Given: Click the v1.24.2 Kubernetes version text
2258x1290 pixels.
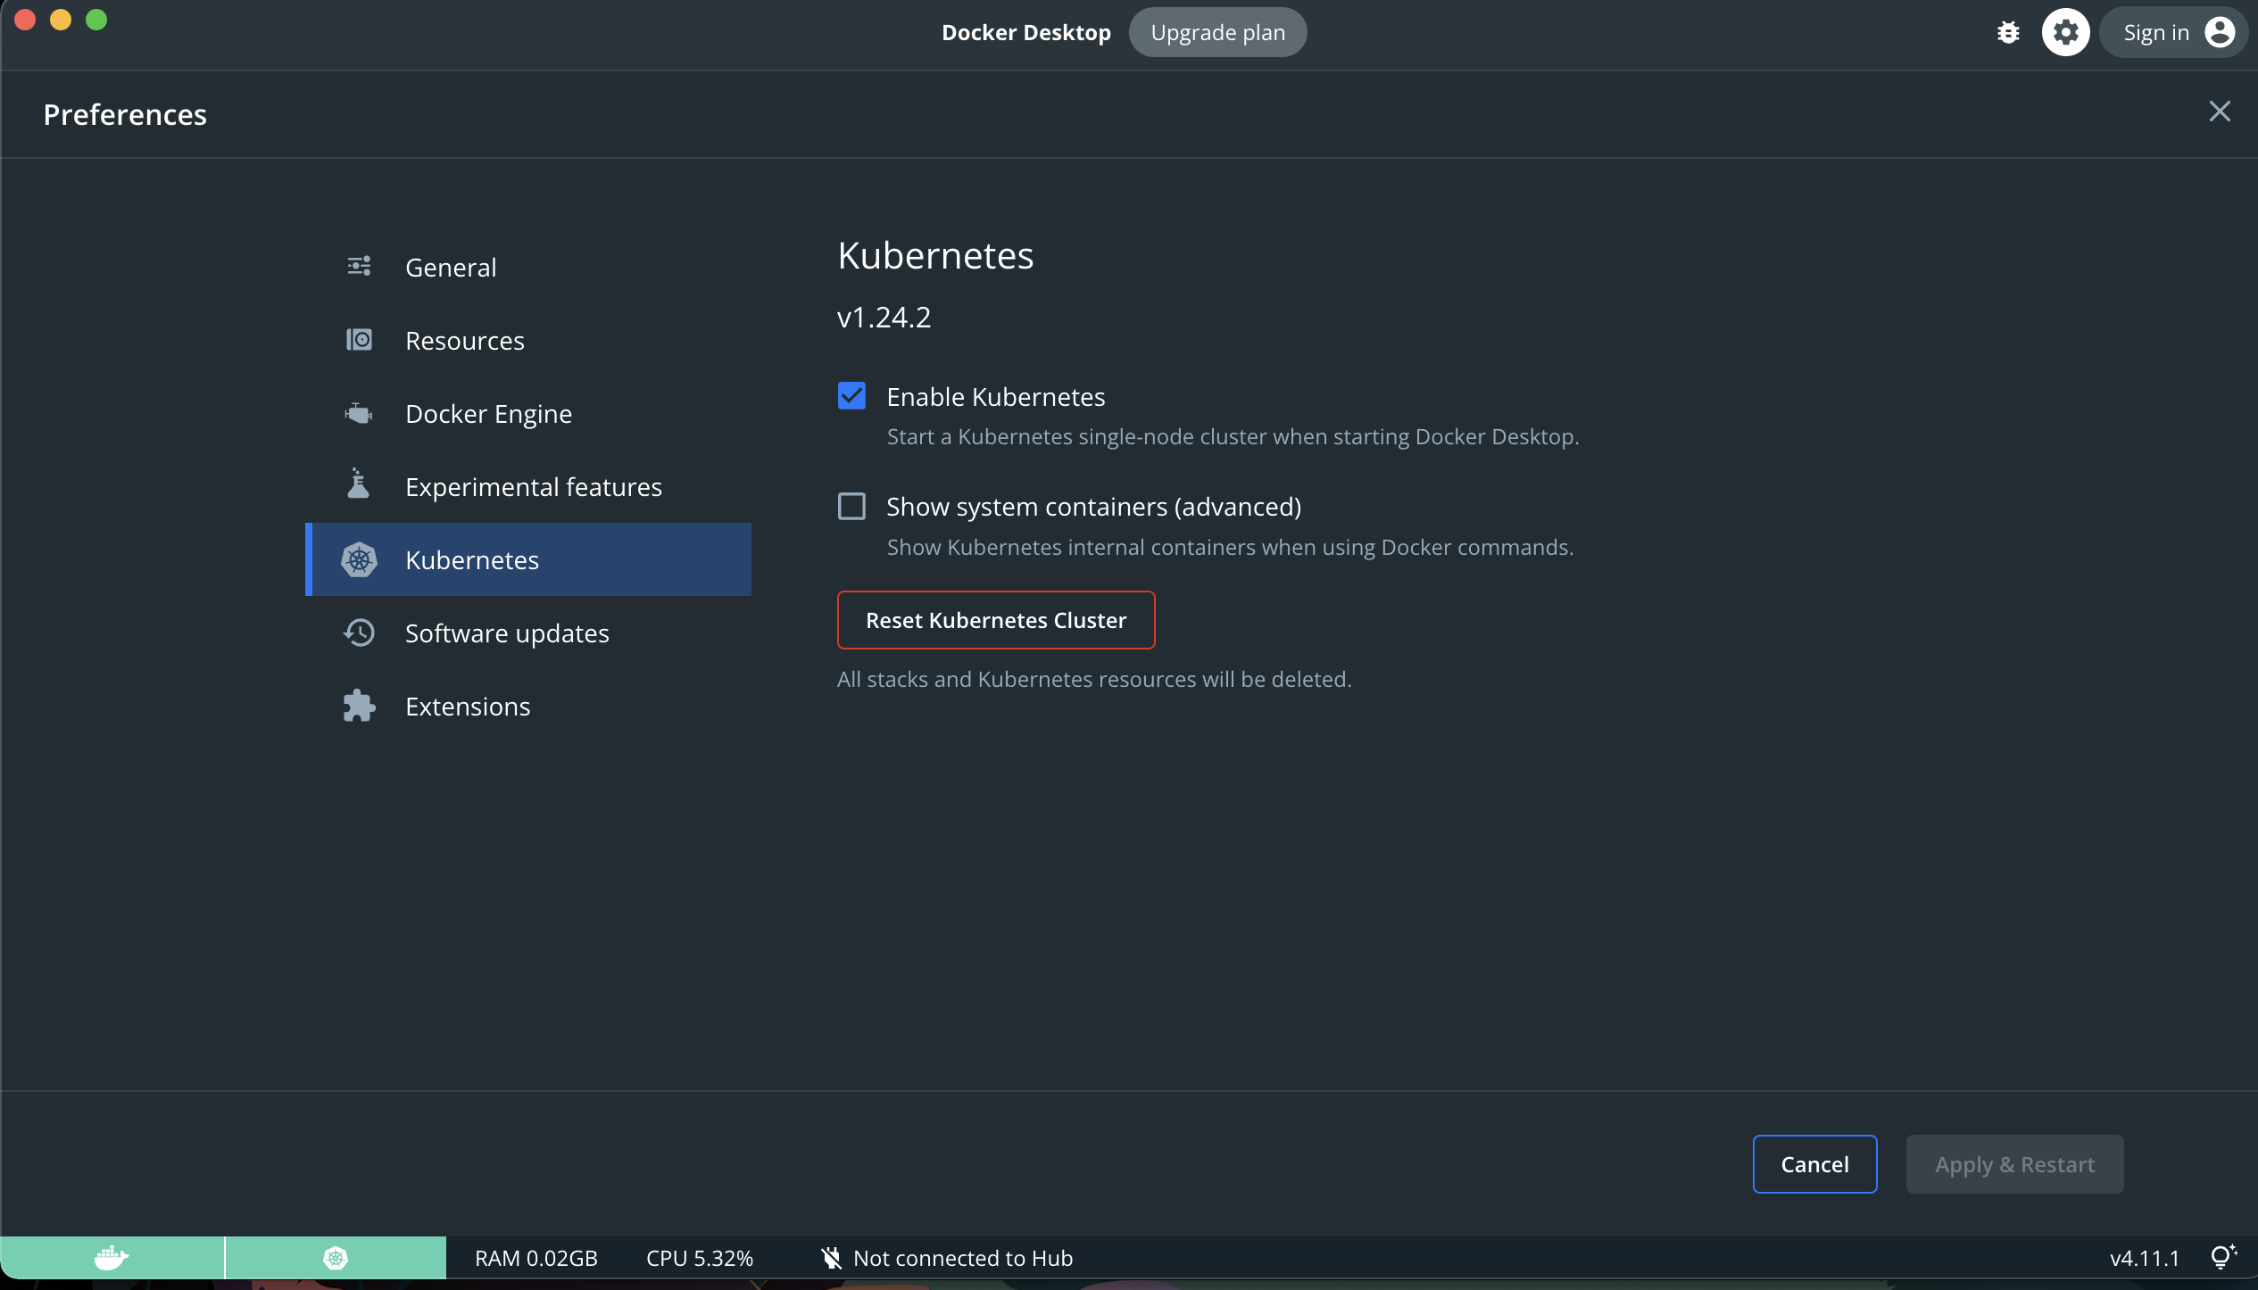Looking at the screenshot, I should coord(884,318).
